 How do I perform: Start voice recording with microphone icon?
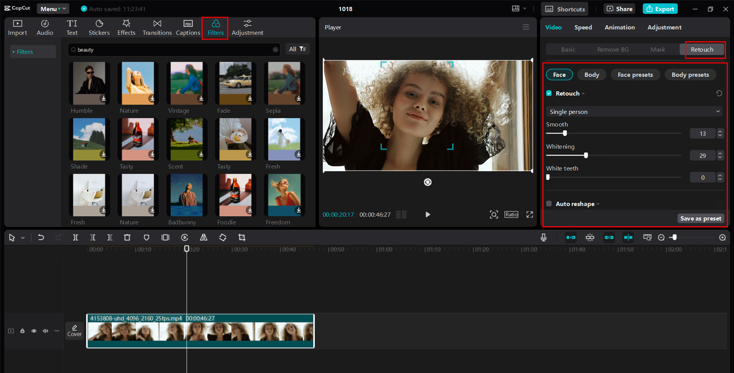click(544, 237)
